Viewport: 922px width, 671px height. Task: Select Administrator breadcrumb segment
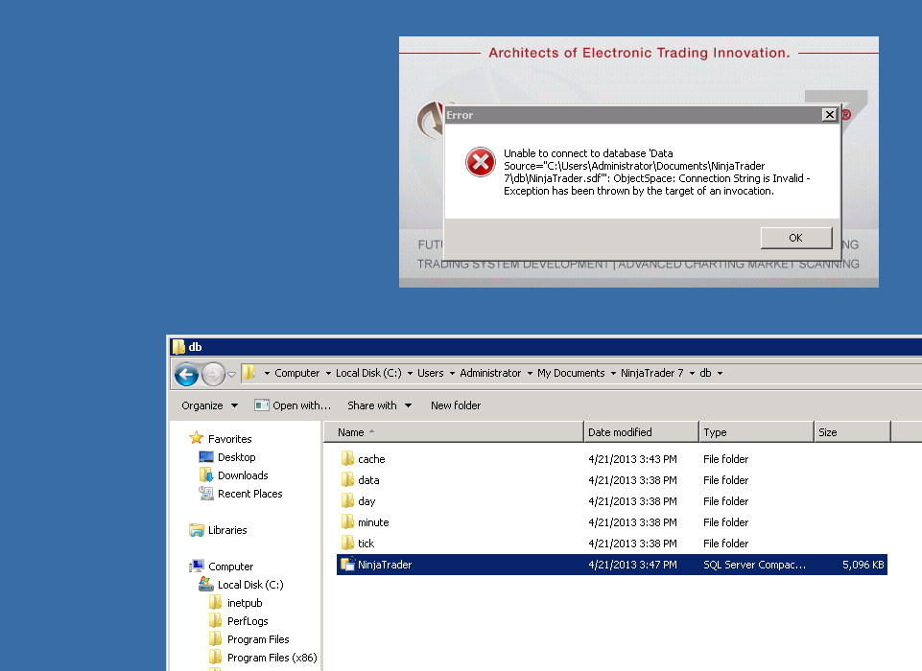pyautogui.click(x=490, y=373)
